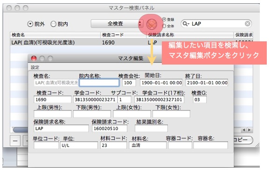Click the 上限(女性) input field
The width and height of the screenshot is (271, 170).
click(132, 114)
